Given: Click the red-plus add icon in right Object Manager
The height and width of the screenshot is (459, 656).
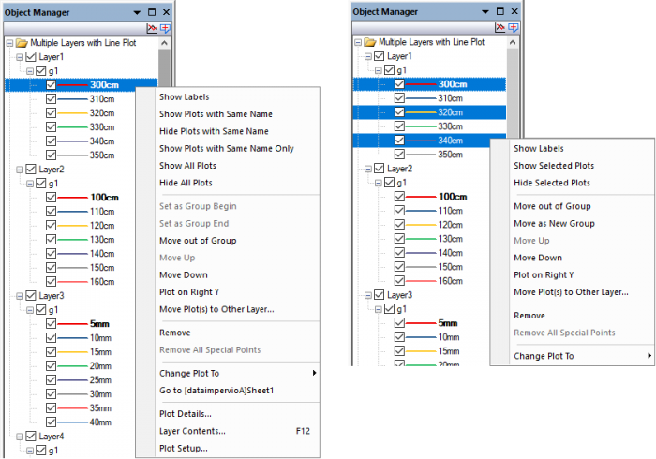Looking at the screenshot, I should click(514, 28).
